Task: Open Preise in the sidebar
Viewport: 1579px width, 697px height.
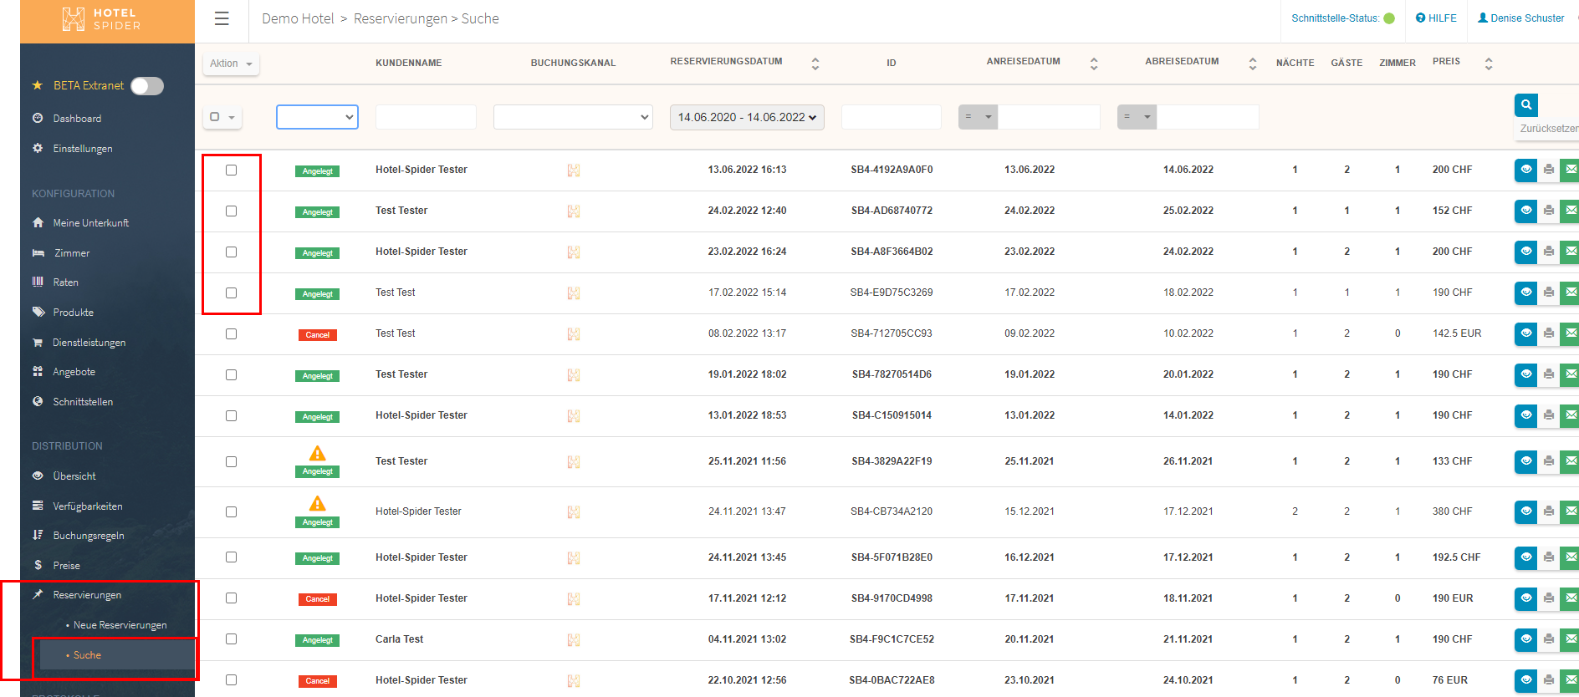Action: [66, 566]
